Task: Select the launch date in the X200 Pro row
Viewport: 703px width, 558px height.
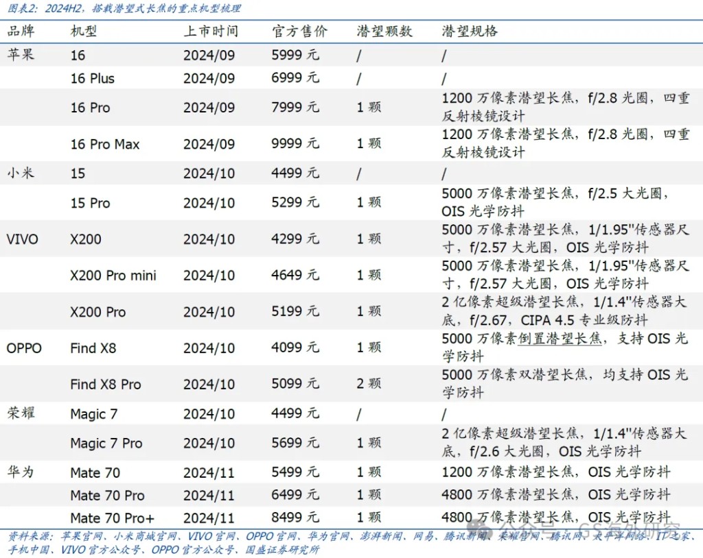Action: [x=209, y=312]
